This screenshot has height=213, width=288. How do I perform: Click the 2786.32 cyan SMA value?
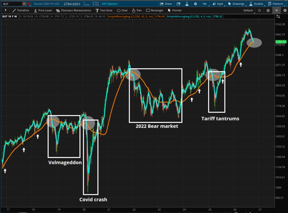click(217, 17)
